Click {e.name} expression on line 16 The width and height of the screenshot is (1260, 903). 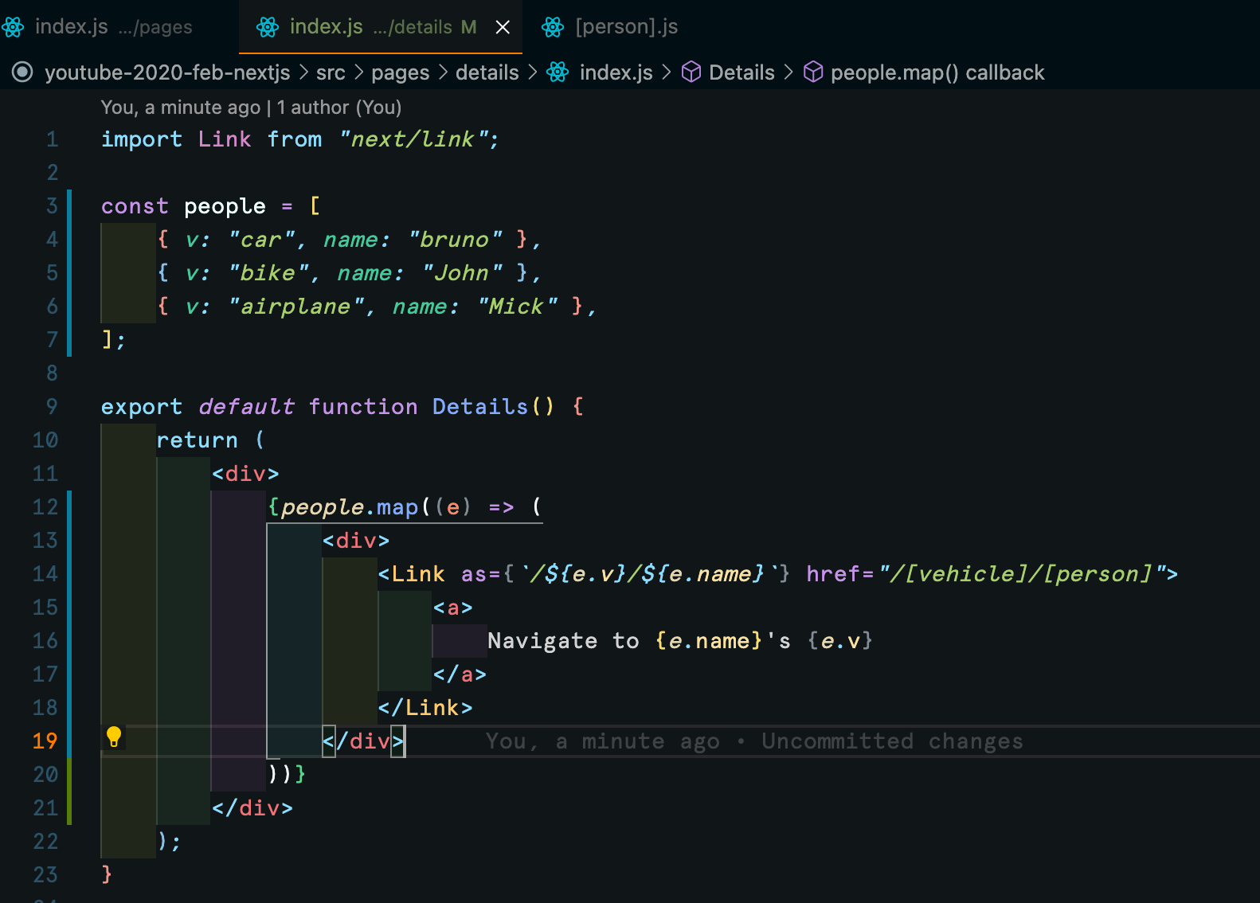pos(708,641)
